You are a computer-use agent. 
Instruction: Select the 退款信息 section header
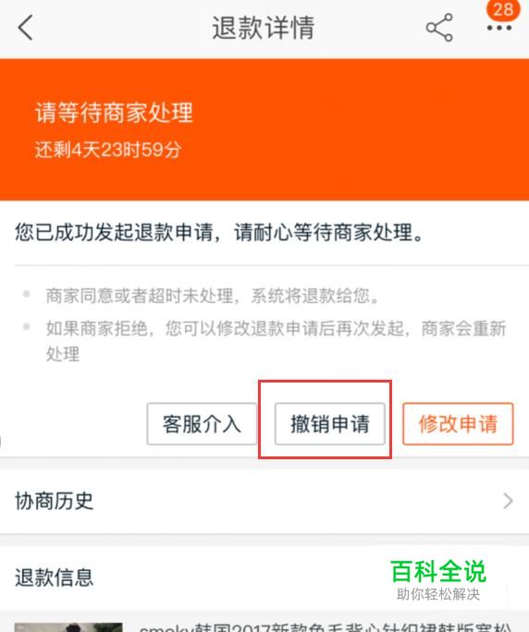[54, 577]
